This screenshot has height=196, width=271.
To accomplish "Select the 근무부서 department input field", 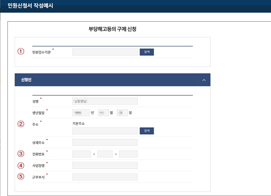I will [x=105, y=177].
